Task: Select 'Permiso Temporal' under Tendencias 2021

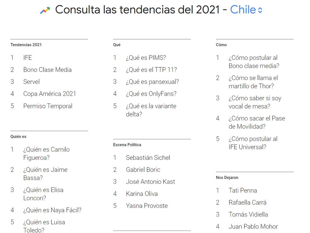Action: click(x=48, y=106)
